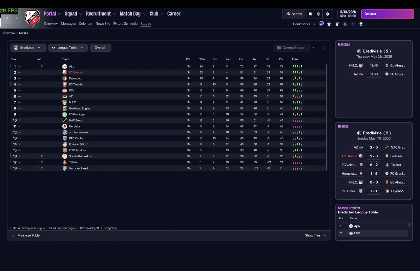This screenshot has height=271, width=420.
Task: Click the scouting search person icon
Action: point(345,24)
